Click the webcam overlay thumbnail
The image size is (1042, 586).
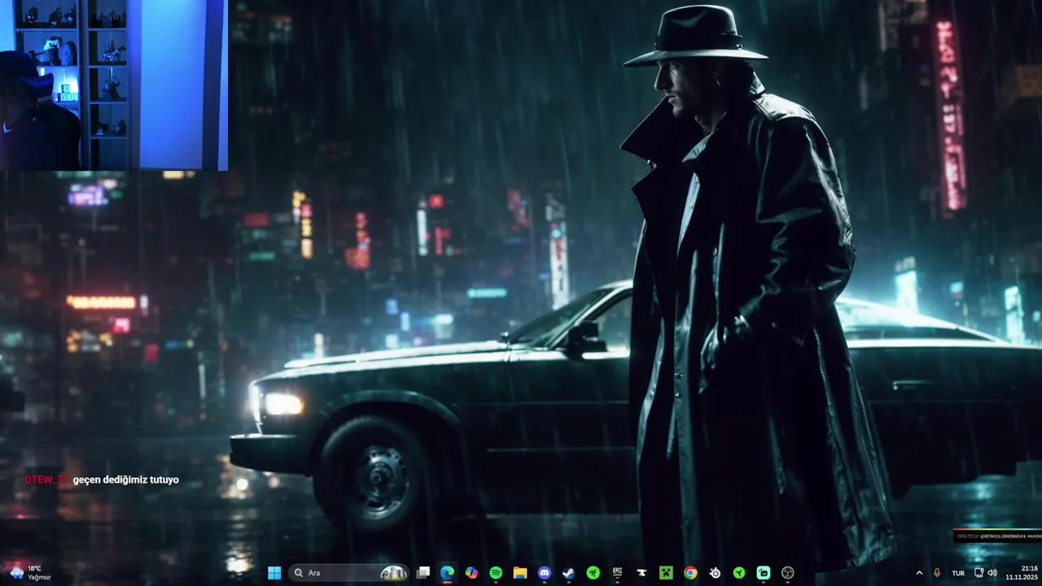click(x=114, y=85)
